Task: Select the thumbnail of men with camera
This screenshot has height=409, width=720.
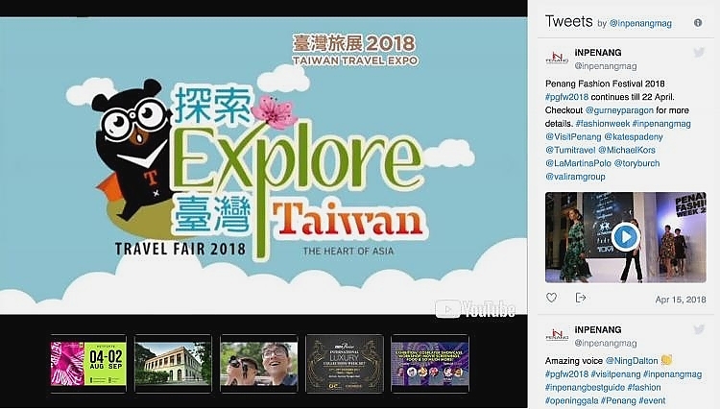Action: click(x=259, y=364)
